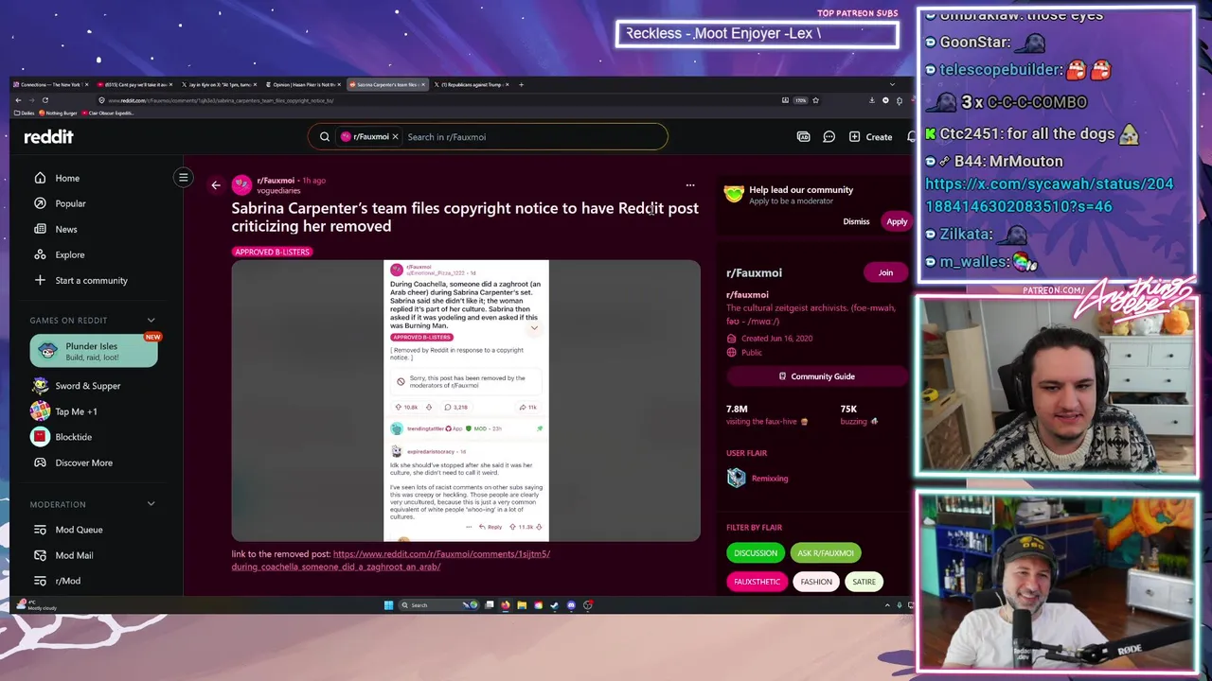The width and height of the screenshot is (1212, 681).
Task: Open the r/Fauxmoi community avatar
Action: point(241,184)
